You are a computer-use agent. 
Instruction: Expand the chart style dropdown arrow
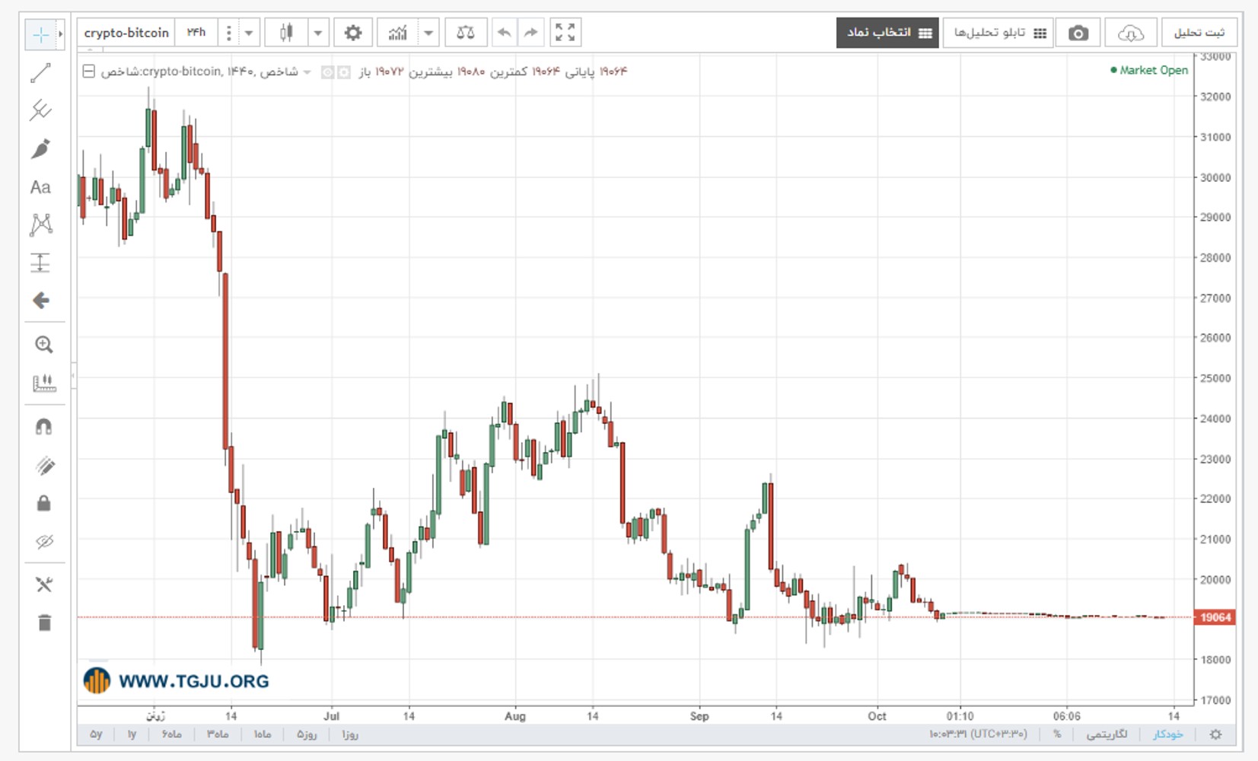click(x=317, y=33)
